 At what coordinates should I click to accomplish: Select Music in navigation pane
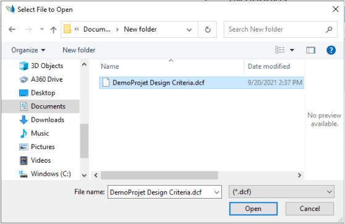pyautogui.click(x=34, y=133)
